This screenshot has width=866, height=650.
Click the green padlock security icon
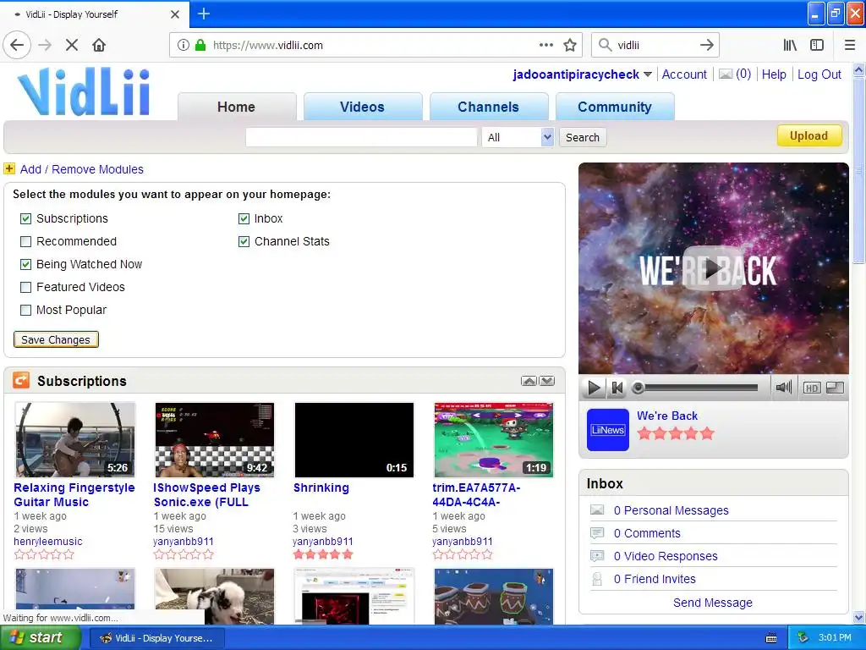(x=200, y=45)
